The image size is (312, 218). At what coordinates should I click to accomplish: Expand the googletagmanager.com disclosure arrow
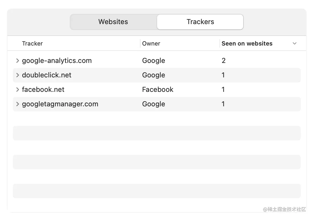[x=17, y=104]
